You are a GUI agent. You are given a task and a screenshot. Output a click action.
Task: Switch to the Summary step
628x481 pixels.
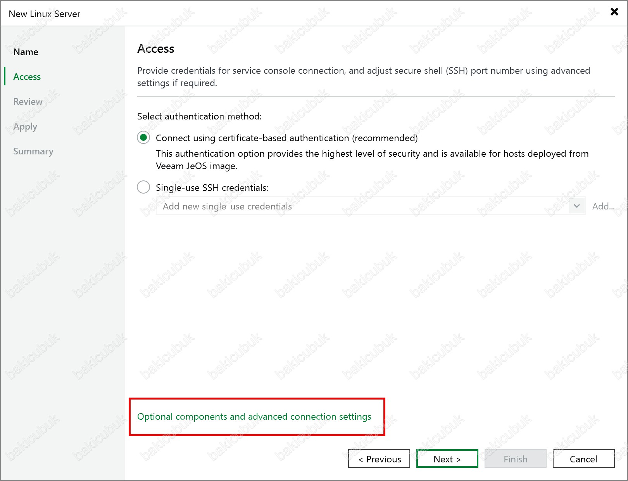point(33,151)
